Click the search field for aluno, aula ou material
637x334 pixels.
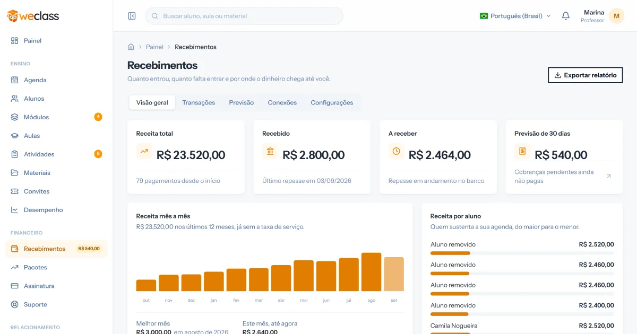[244, 16]
